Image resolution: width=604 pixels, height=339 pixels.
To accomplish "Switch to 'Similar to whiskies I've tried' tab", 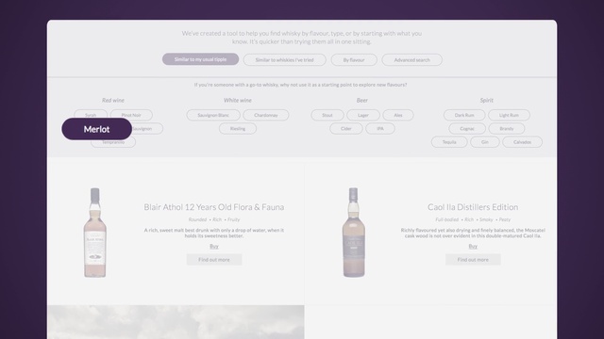I will pos(284,59).
